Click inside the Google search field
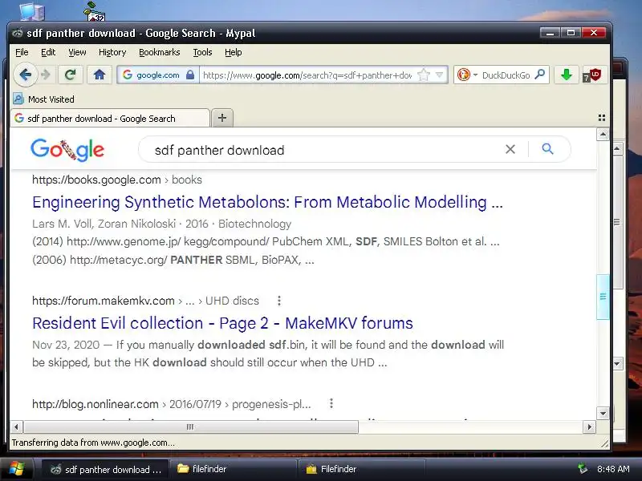 coord(323,150)
